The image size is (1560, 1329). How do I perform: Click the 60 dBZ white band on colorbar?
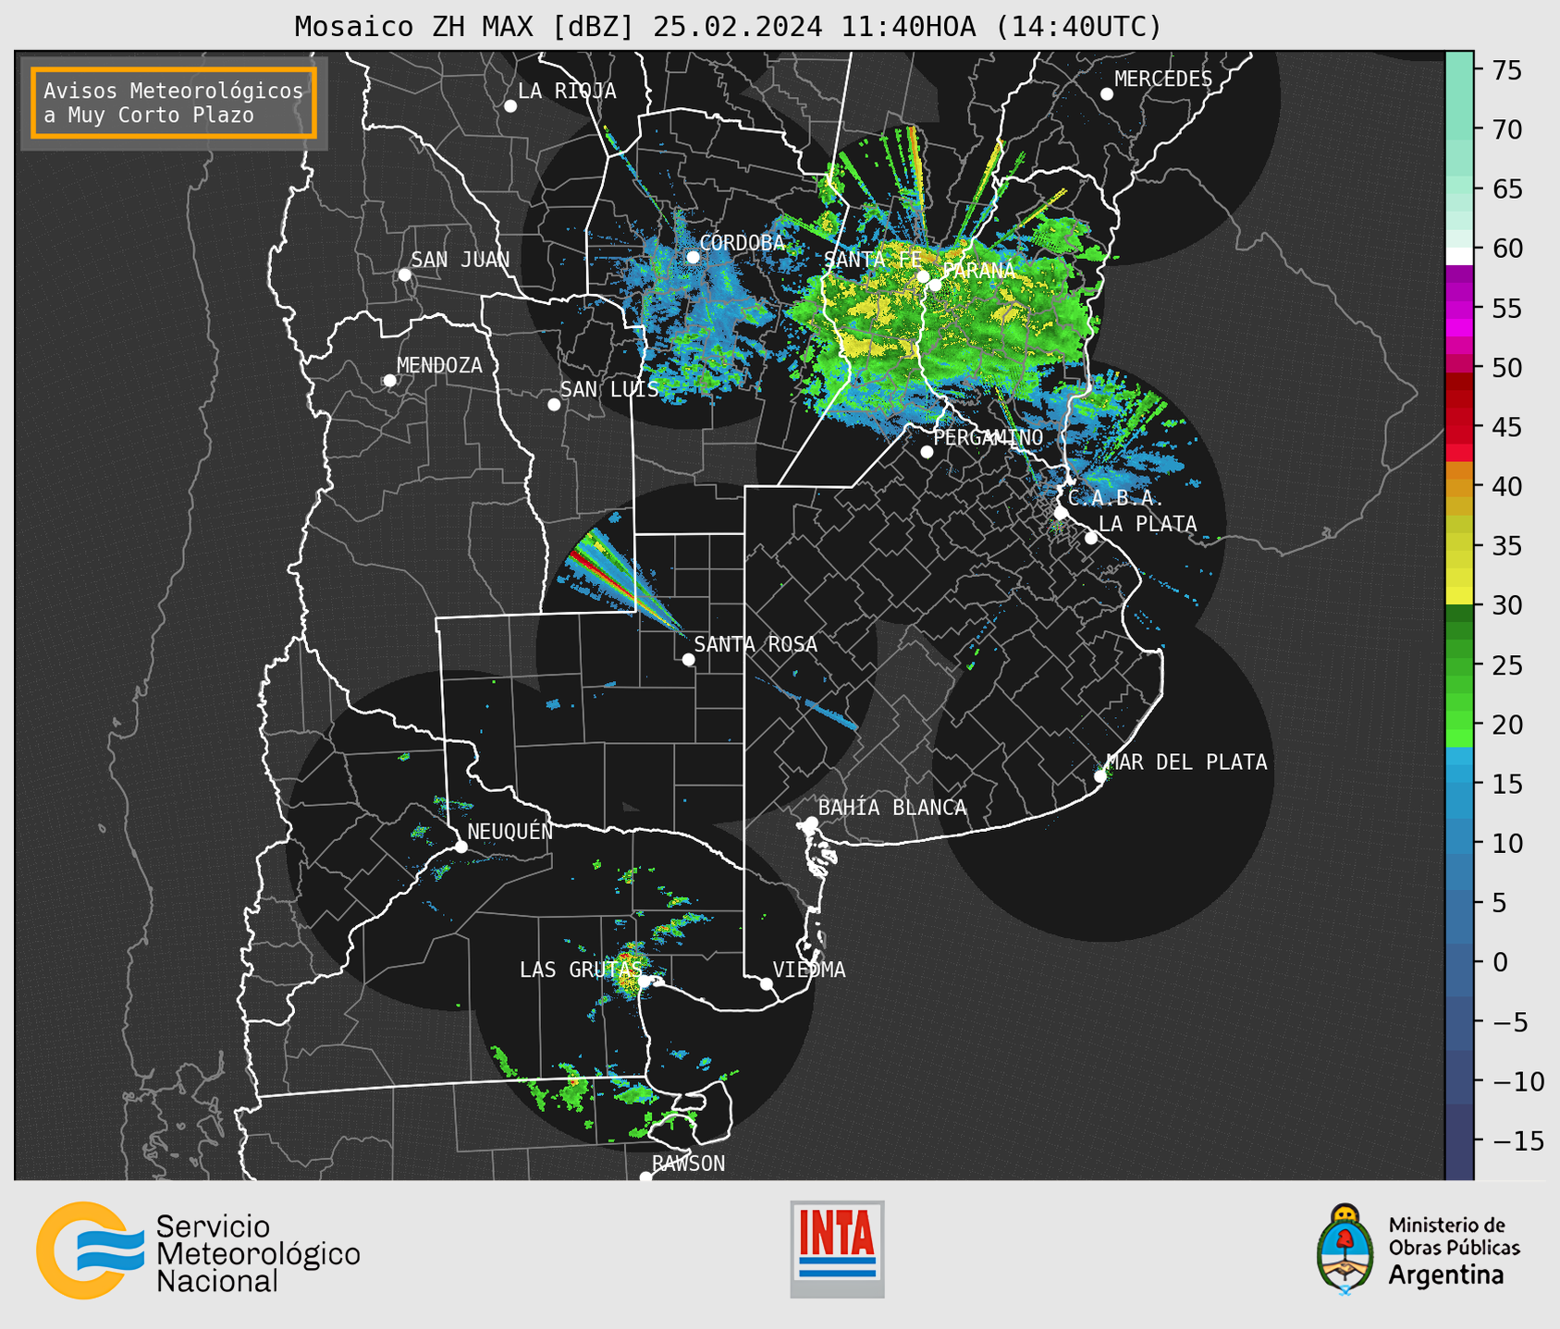click(x=1459, y=256)
